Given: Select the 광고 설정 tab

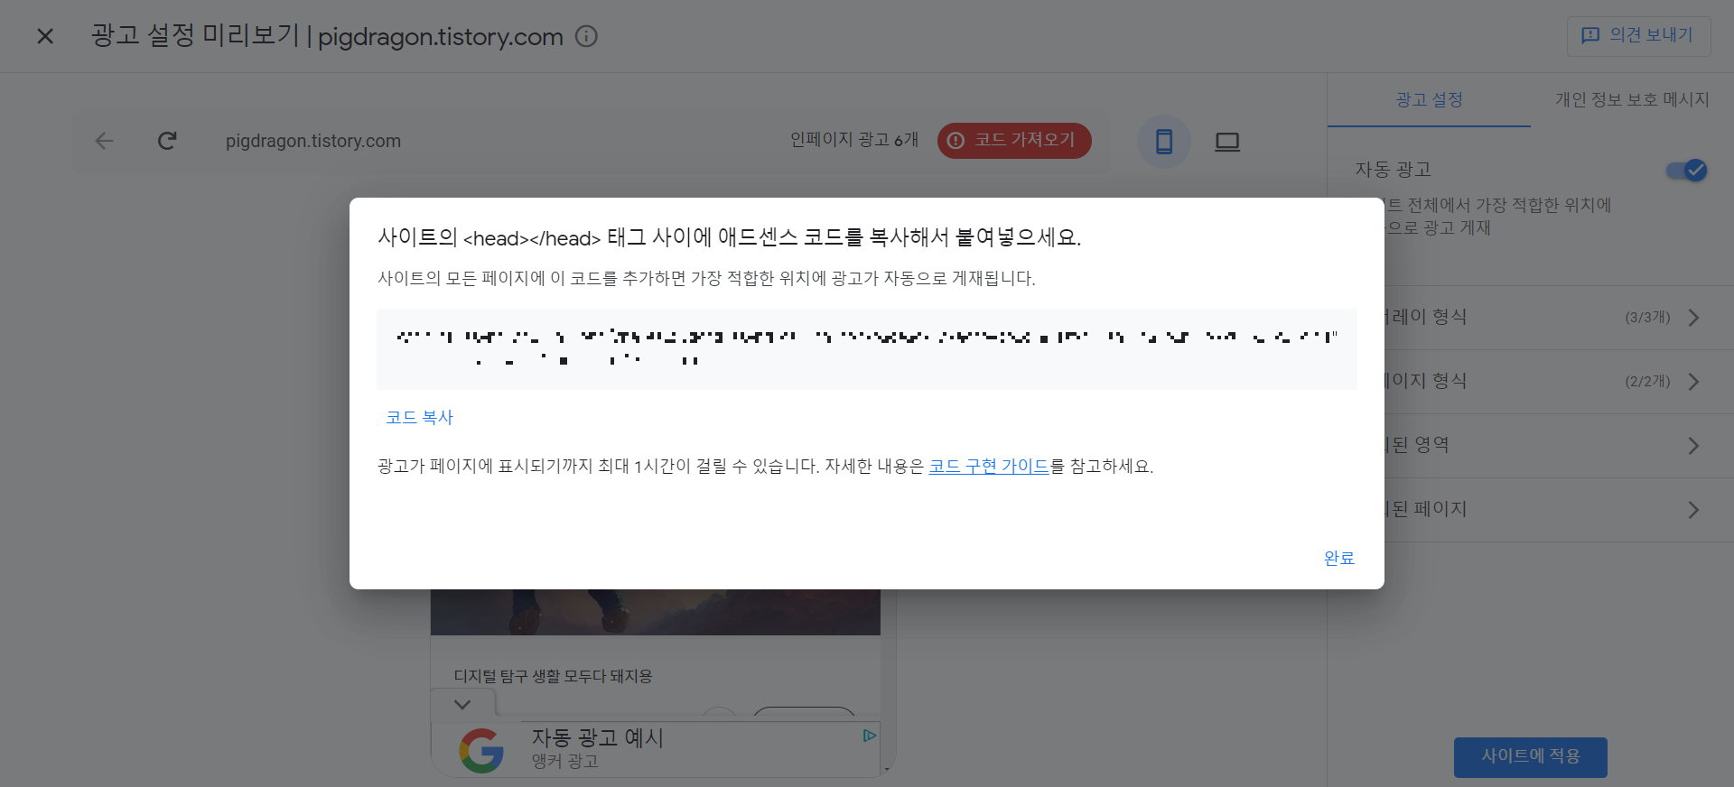Looking at the screenshot, I should click(x=1429, y=99).
